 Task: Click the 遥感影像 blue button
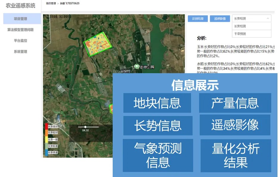coord(220,18)
